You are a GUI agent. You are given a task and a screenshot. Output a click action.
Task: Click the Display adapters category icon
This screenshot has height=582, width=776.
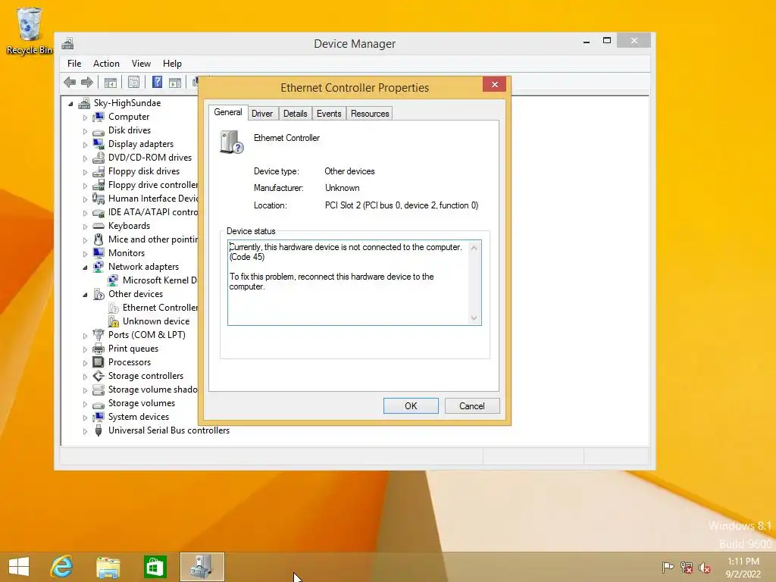point(99,144)
